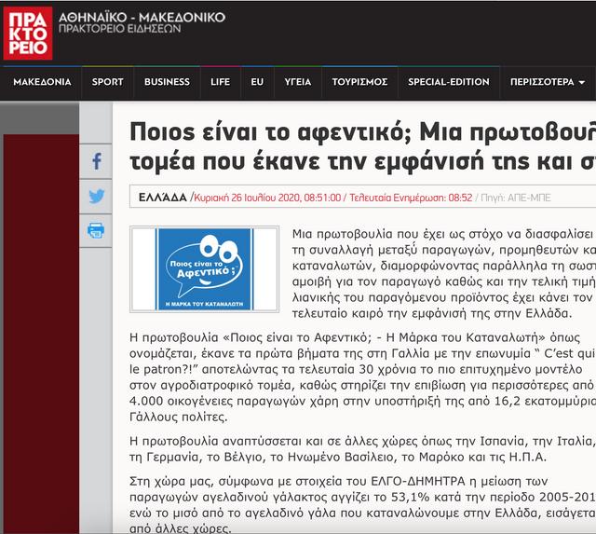Click the ΠΡΑΚΤΟΡΕΙΟ ΕΙΔΗΣΕΩΝ subtitle
The image size is (596, 534).
pos(120,29)
